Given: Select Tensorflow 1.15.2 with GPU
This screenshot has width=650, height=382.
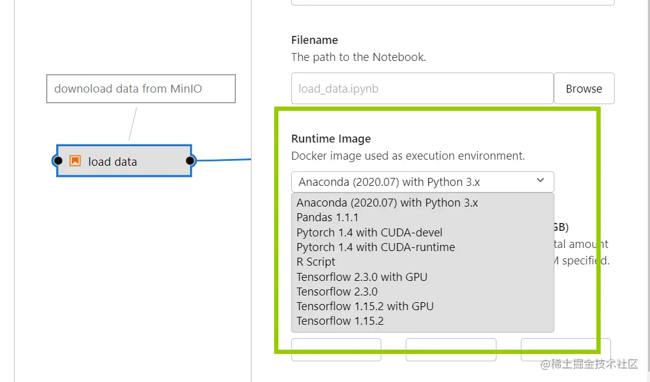Looking at the screenshot, I should [x=365, y=306].
